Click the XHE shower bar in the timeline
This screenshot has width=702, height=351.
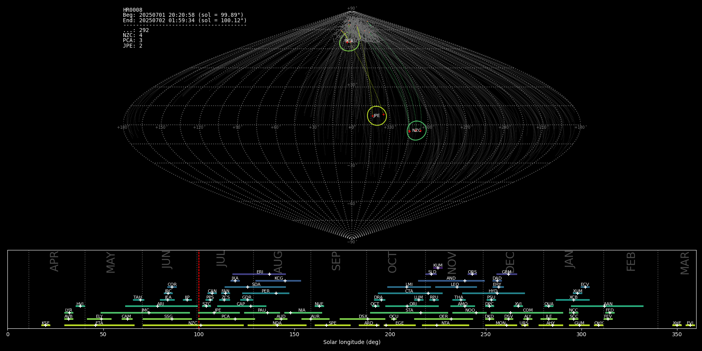677,325
